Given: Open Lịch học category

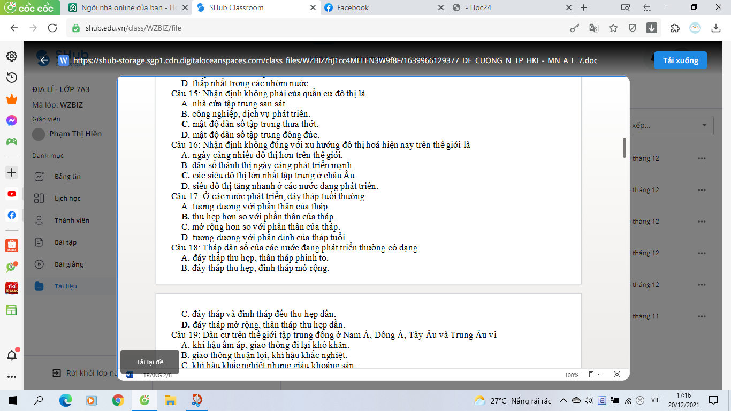Looking at the screenshot, I should click(67, 198).
